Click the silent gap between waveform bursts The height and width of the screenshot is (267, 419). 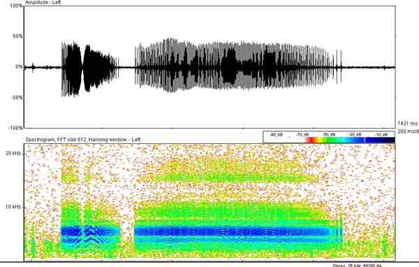pyautogui.click(x=127, y=67)
